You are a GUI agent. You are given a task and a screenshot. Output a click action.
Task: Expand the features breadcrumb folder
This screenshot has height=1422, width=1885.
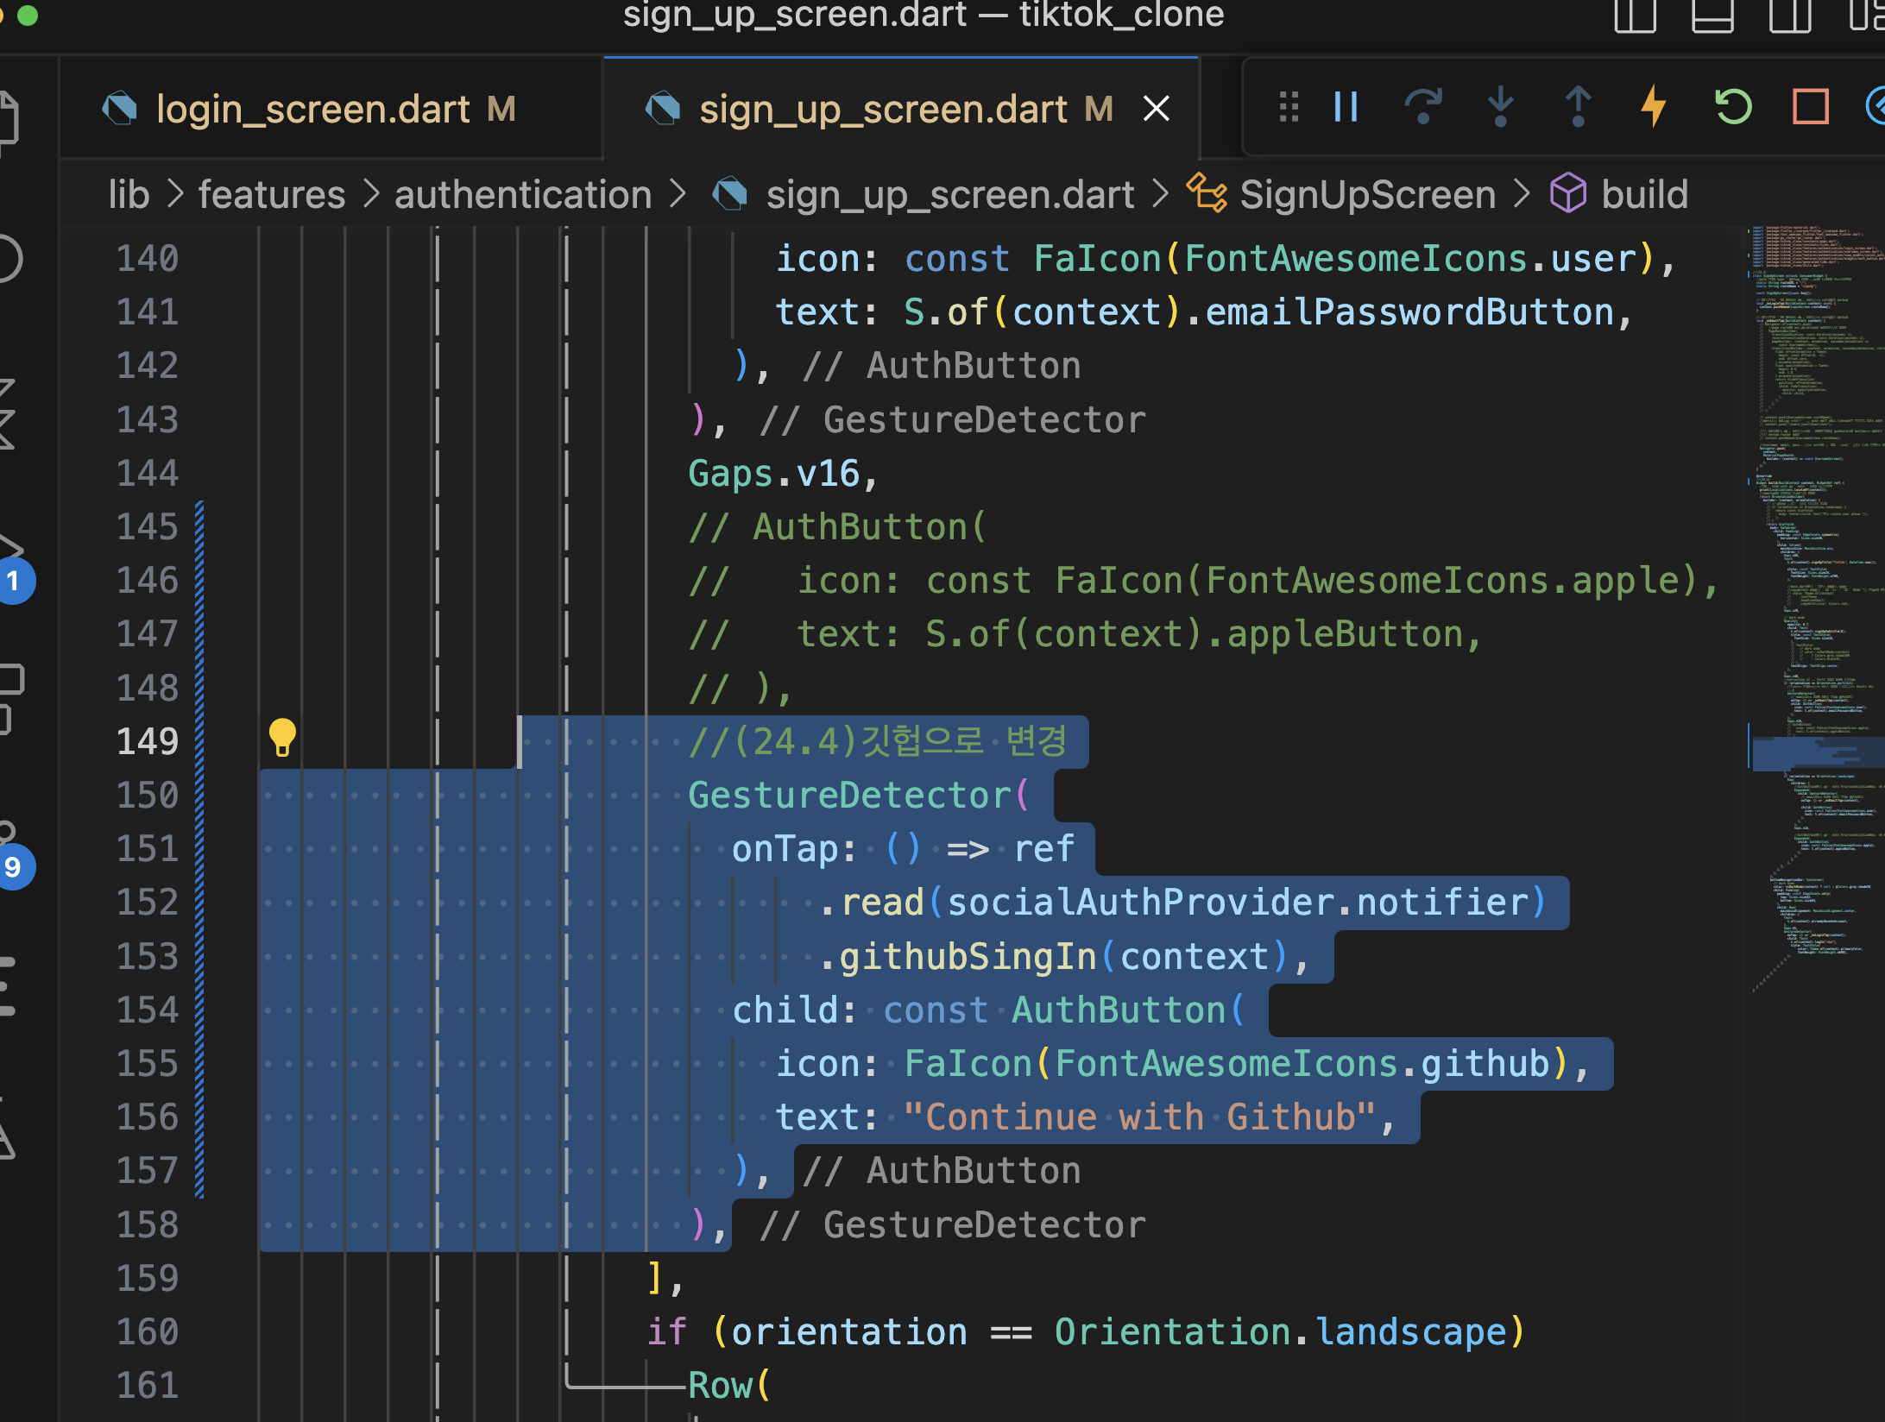271,194
